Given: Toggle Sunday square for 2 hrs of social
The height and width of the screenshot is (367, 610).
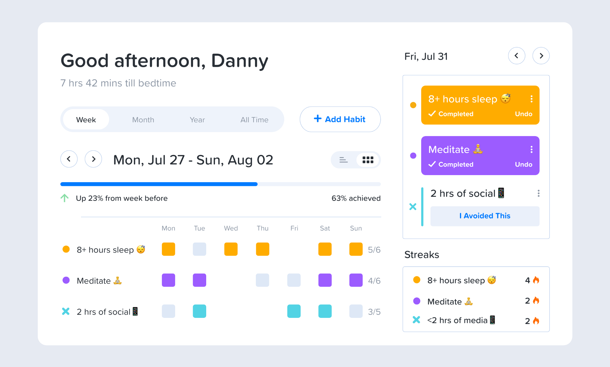Looking at the screenshot, I should 356,311.
